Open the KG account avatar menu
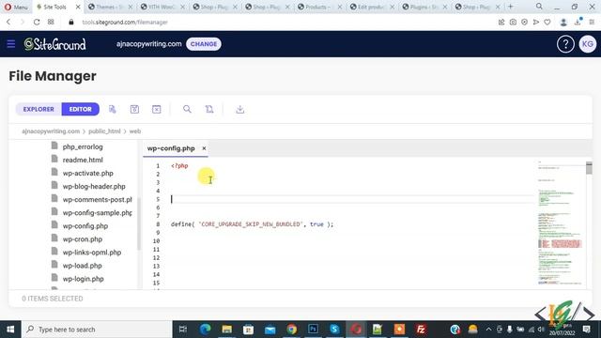The height and width of the screenshot is (338, 601). [587, 44]
